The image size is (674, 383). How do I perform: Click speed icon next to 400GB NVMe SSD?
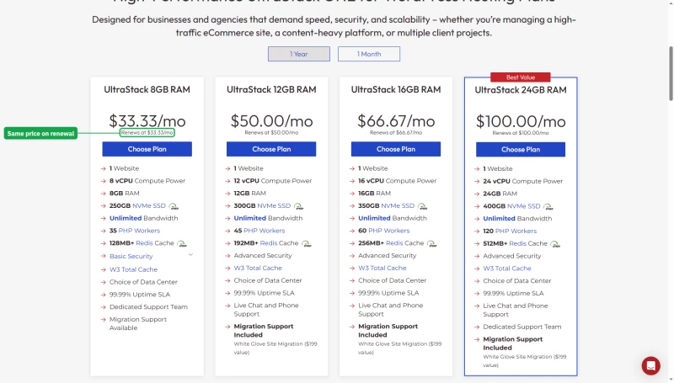(548, 206)
